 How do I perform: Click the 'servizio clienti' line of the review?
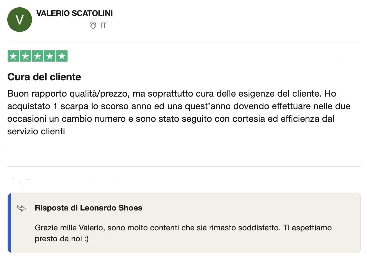click(x=36, y=131)
